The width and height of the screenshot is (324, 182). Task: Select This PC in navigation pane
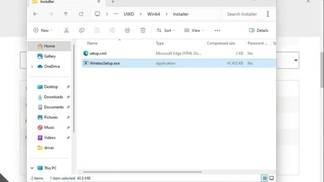pos(50,168)
